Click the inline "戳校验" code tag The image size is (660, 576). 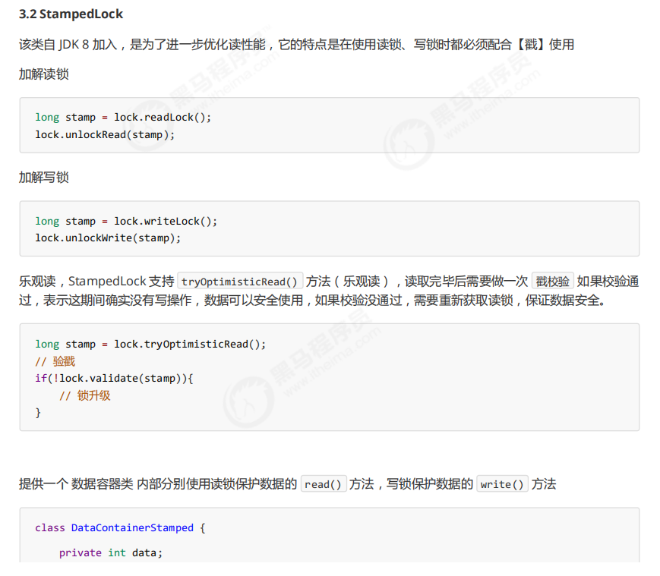click(552, 282)
